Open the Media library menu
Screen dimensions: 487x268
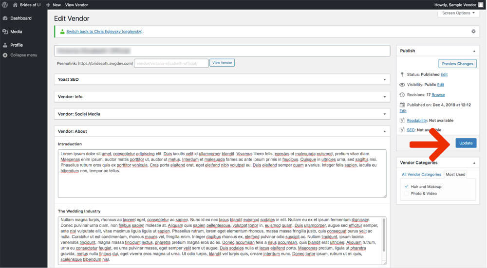pos(16,32)
